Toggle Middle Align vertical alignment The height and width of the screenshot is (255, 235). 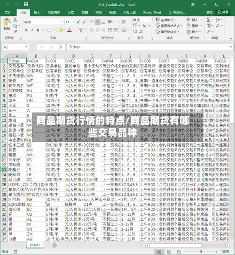click(98, 22)
